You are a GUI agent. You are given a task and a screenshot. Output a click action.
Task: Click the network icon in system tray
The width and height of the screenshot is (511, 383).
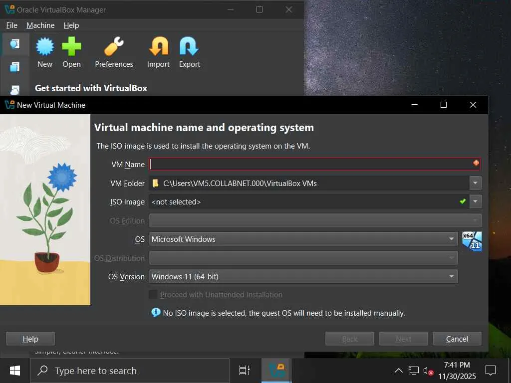414,371
